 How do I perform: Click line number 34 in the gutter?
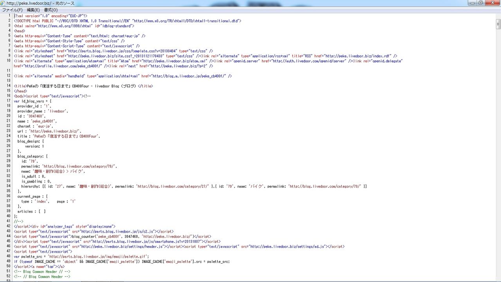click(9, 186)
